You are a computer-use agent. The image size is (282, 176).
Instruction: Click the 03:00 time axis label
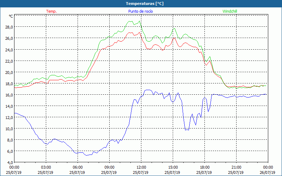46,168
